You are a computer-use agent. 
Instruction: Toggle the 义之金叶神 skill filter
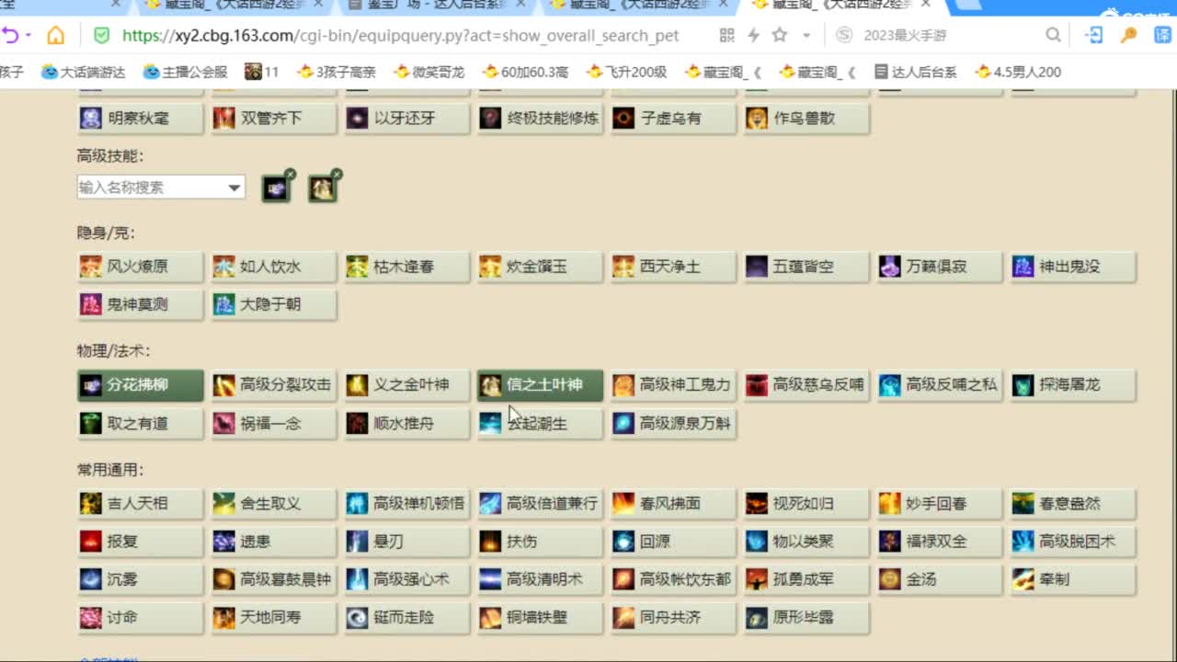coord(406,385)
